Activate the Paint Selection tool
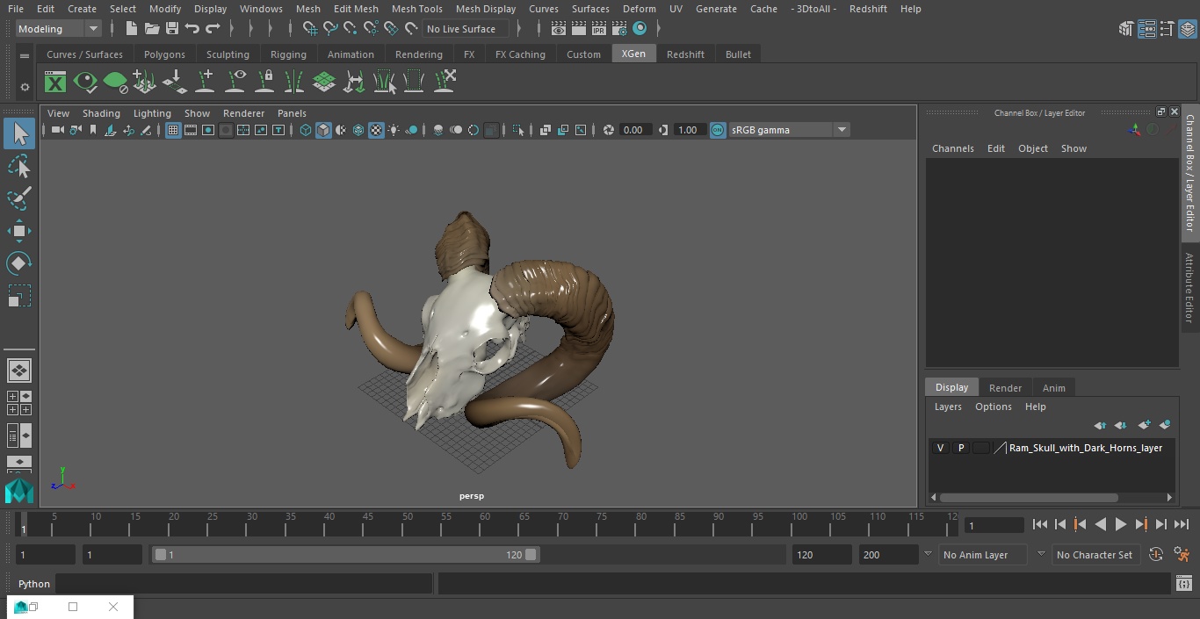Screen dimensions: 1200x619 pos(19,198)
